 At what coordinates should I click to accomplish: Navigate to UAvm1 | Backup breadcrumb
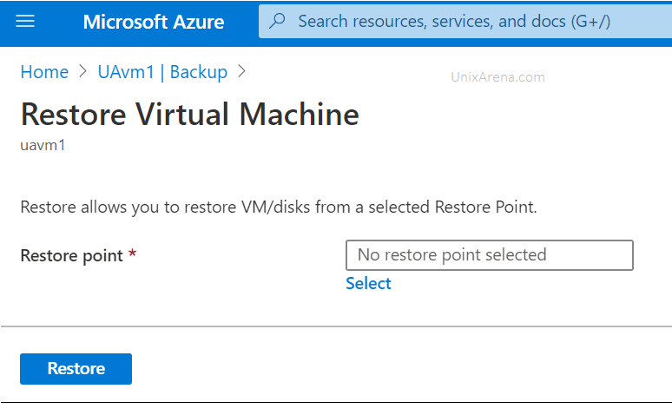coord(162,72)
